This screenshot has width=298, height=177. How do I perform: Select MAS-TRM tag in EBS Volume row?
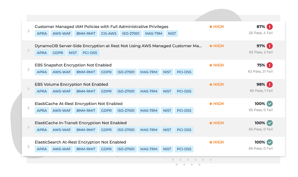point(149,91)
